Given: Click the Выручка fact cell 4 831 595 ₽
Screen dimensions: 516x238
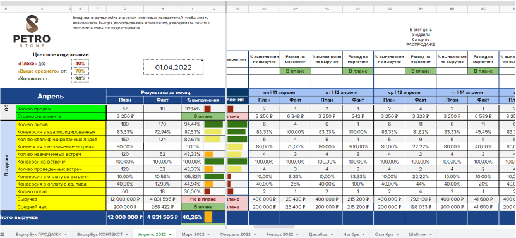Looking at the screenshot, I should point(162,199).
